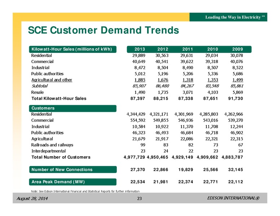280x216 pixels.
Task: Click subtotal value 85,907
Action: (139, 86)
